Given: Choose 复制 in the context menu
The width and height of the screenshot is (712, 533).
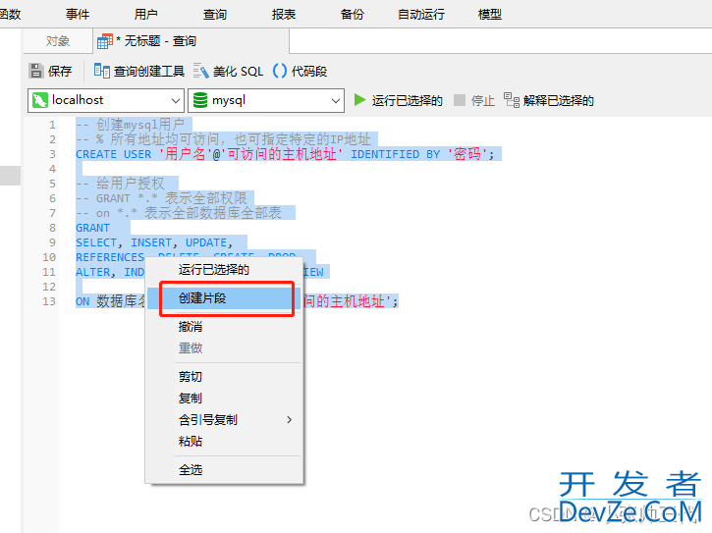Looking at the screenshot, I should point(224,399).
